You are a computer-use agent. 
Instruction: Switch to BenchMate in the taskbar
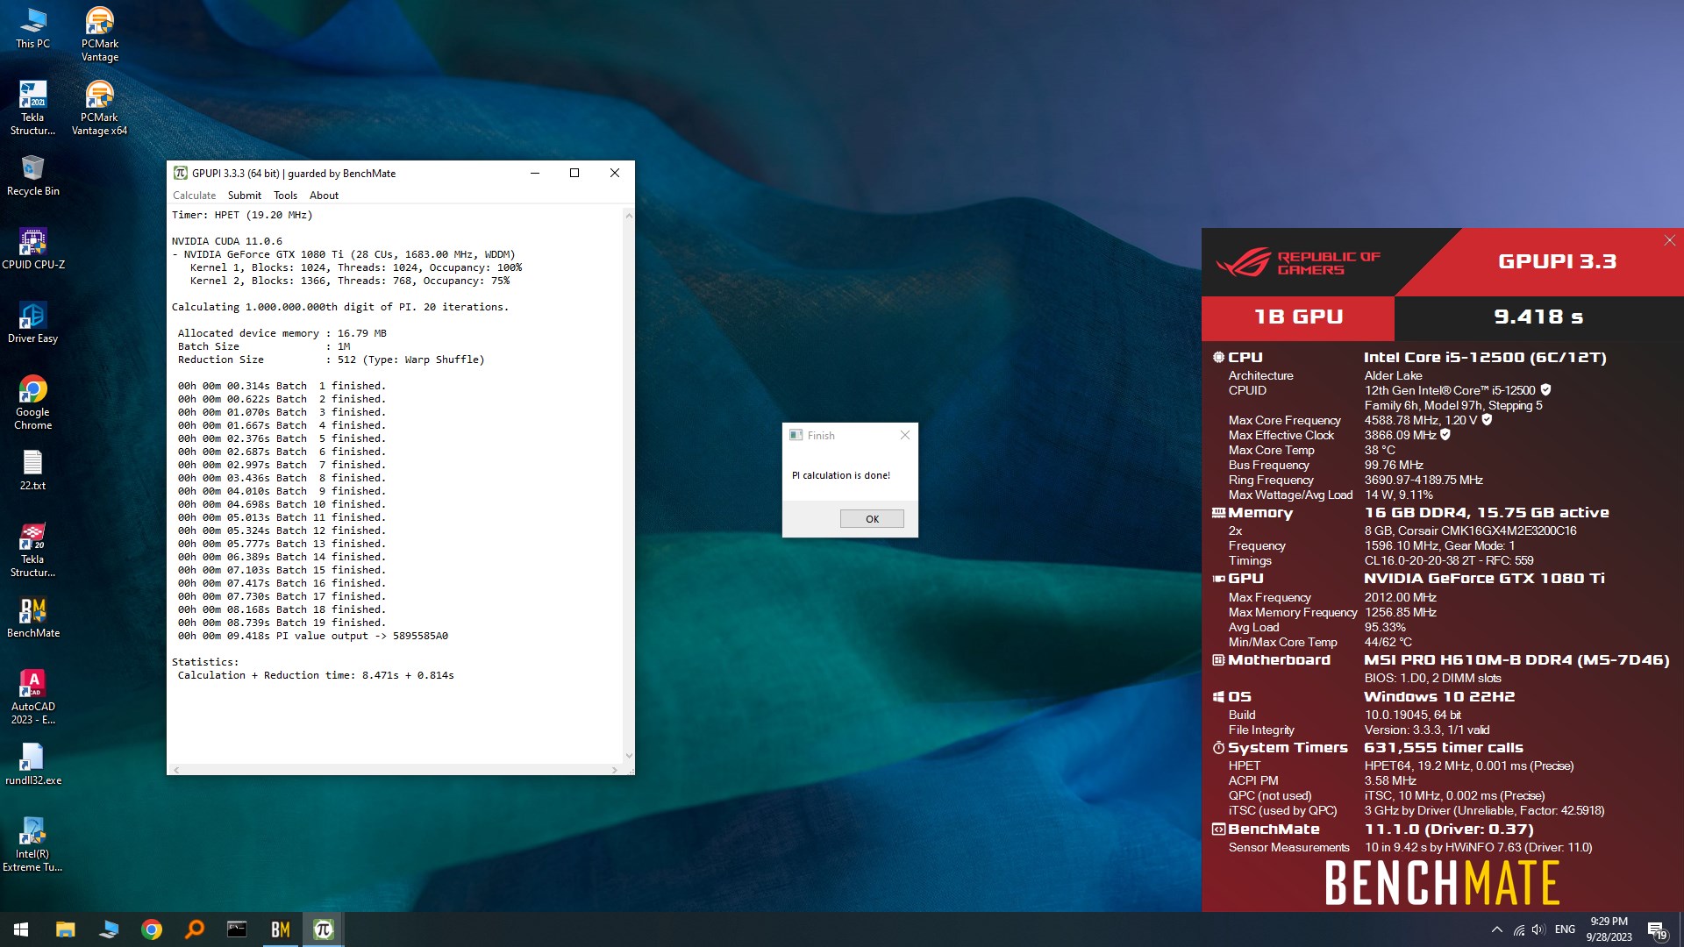coord(281,929)
